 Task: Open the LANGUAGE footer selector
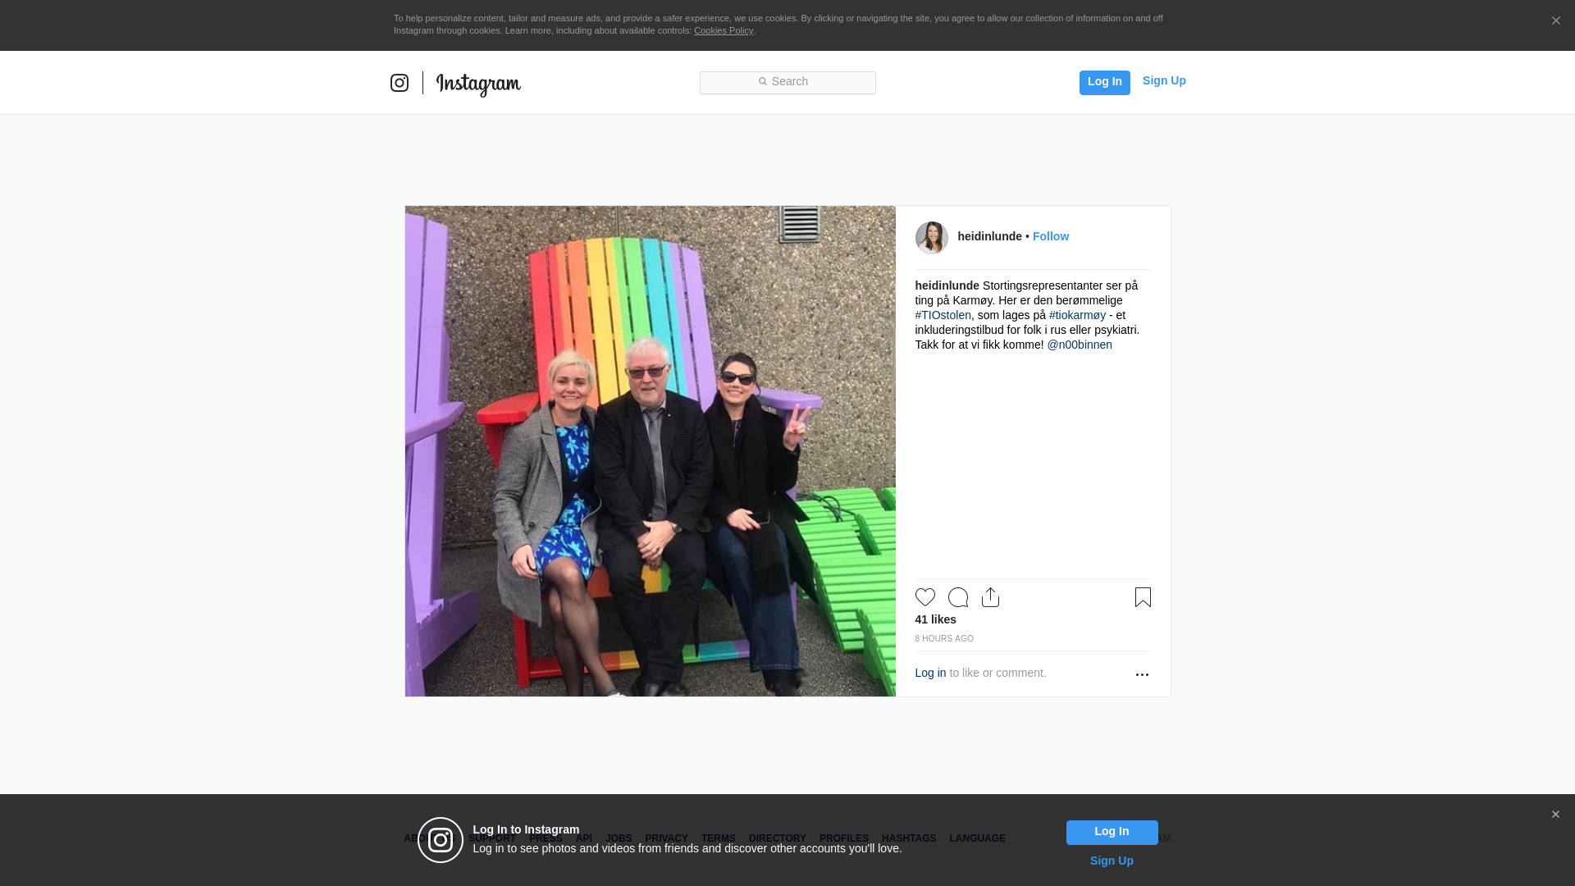pos(977,838)
